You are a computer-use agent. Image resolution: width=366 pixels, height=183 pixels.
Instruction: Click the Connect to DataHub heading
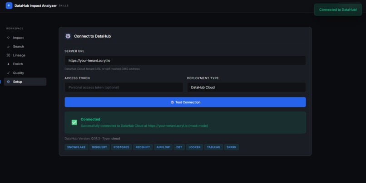(x=93, y=36)
